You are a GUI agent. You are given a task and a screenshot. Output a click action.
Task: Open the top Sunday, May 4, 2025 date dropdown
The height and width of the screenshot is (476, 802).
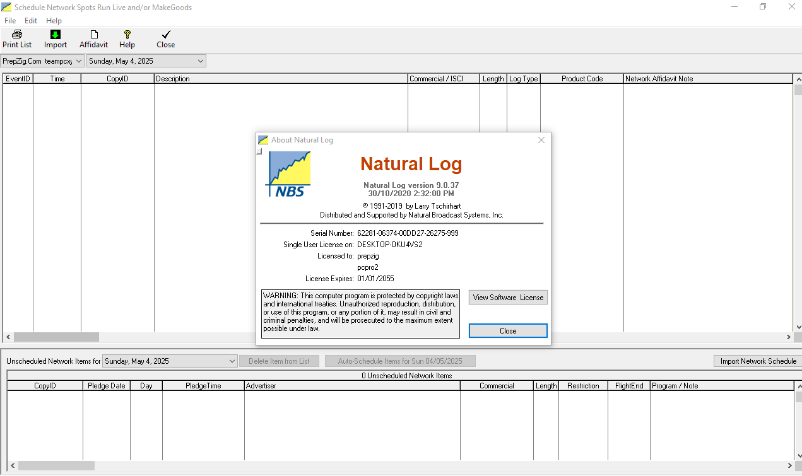pyautogui.click(x=201, y=61)
